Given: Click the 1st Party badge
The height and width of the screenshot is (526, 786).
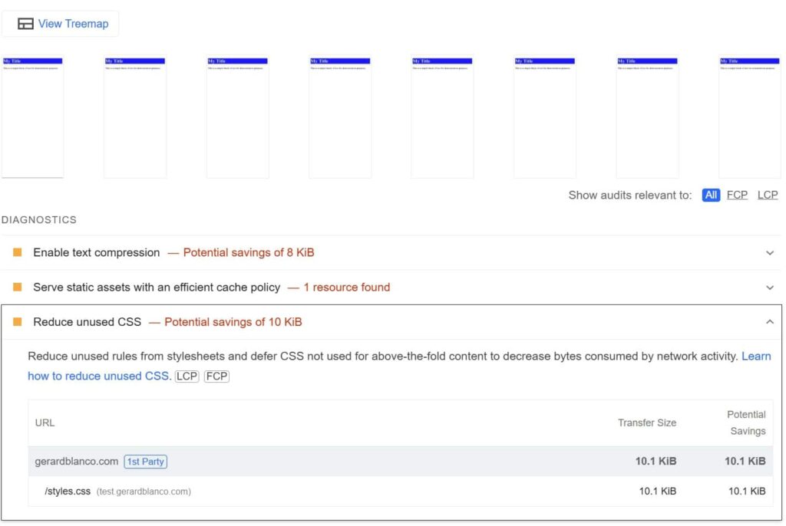Looking at the screenshot, I should click(x=145, y=462).
